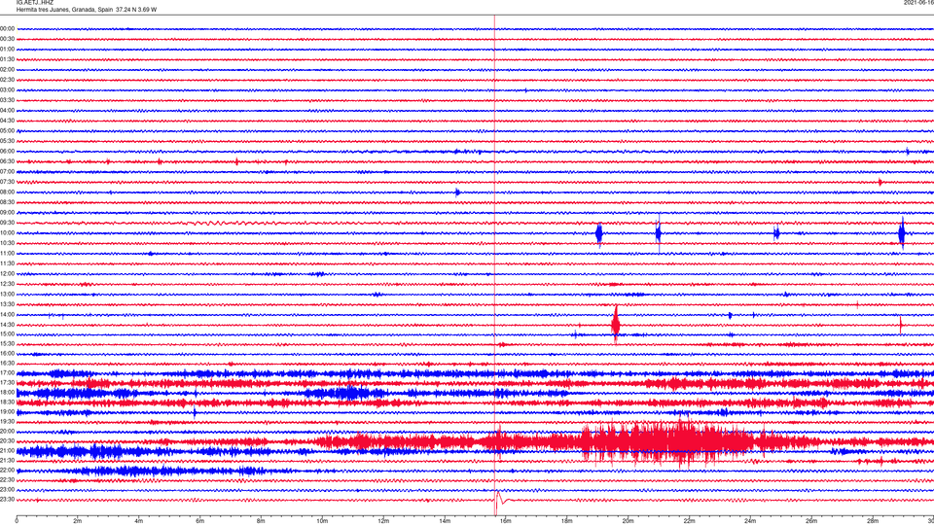Click the strongest red tremor on 20:30 trace

pyautogui.click(x=667, y=441)
